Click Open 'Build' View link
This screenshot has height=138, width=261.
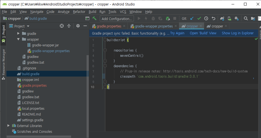(x=203, y=33)
